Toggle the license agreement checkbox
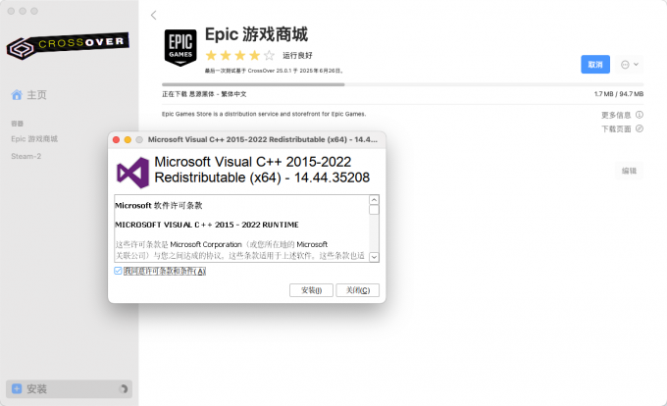 (x=118, y=271)
